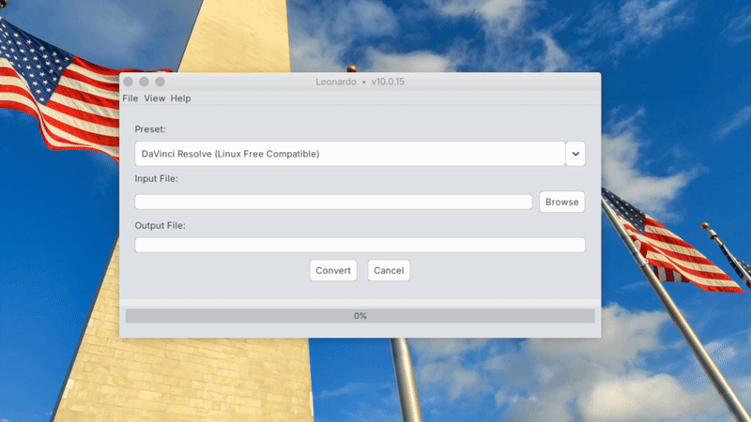This screenshot has height=422, width=751.
Task: Browse for an input file
Action: coord(561,202)
